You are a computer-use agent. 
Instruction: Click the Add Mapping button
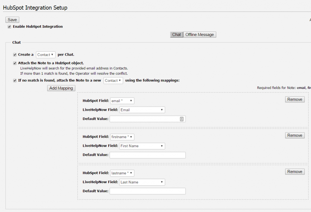pos(61,88)
